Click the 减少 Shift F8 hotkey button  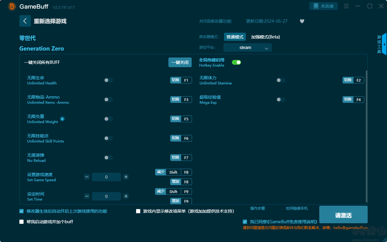(x=174, y=172)
